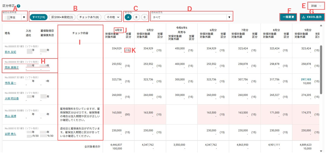Image resolution: width=327 pixels, height=154 pixels.
Task: Open employee 秀山 高博
Action: point(10,116)
